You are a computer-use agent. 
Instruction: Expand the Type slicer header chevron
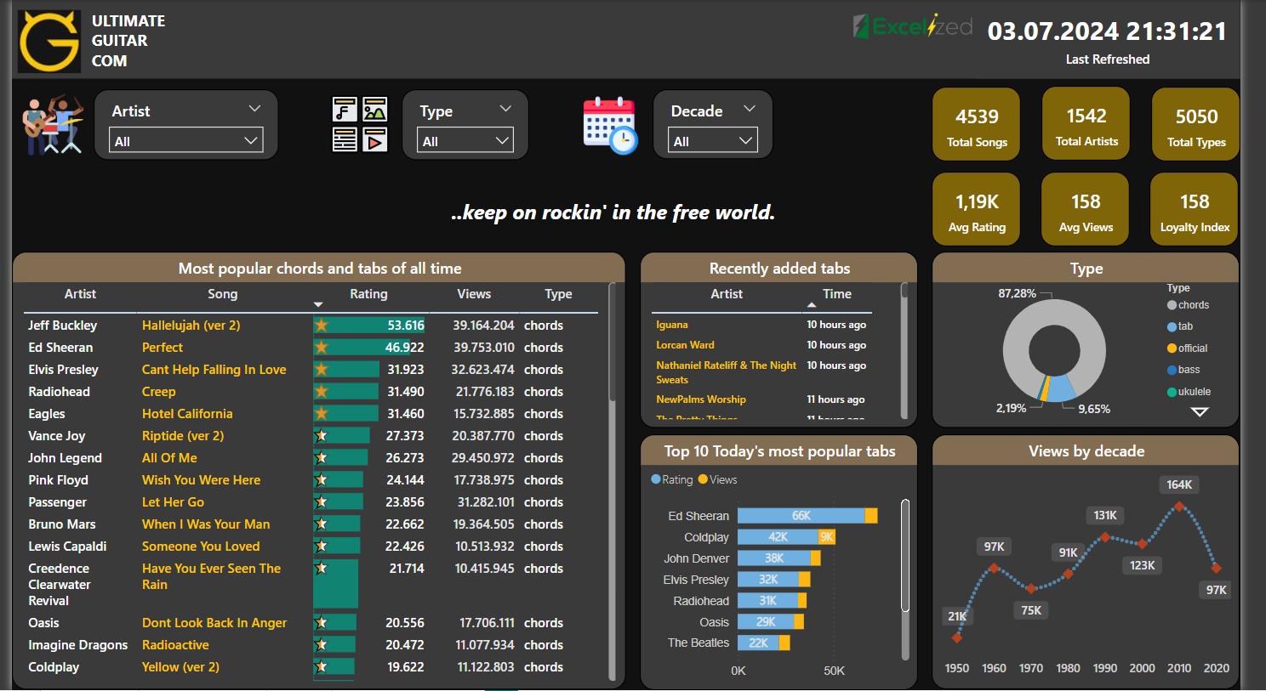[505, 109]
